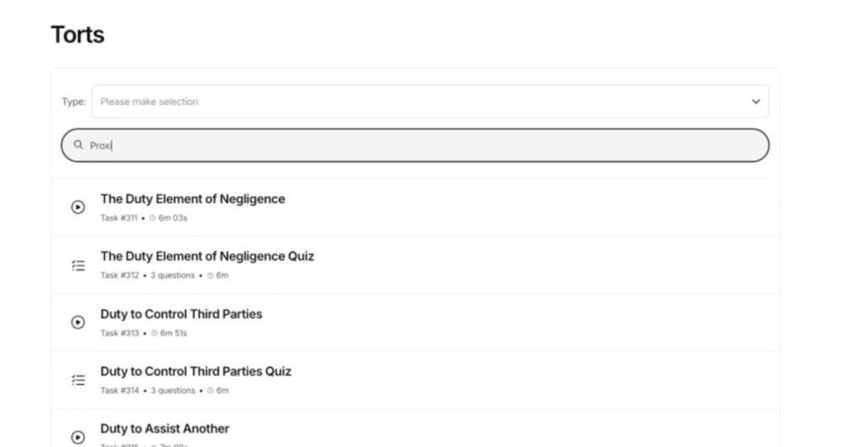Click the quiz list icon for Task #314
Image resolution: width=846 pixels, height=447 pixels.
(x=78, y=380)
